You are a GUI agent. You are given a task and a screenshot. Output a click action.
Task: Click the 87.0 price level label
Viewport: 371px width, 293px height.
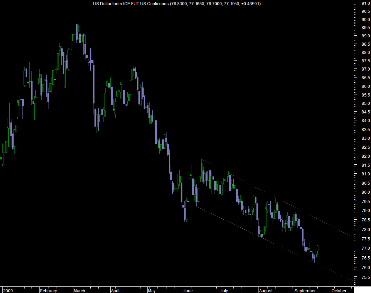point(365,69)
